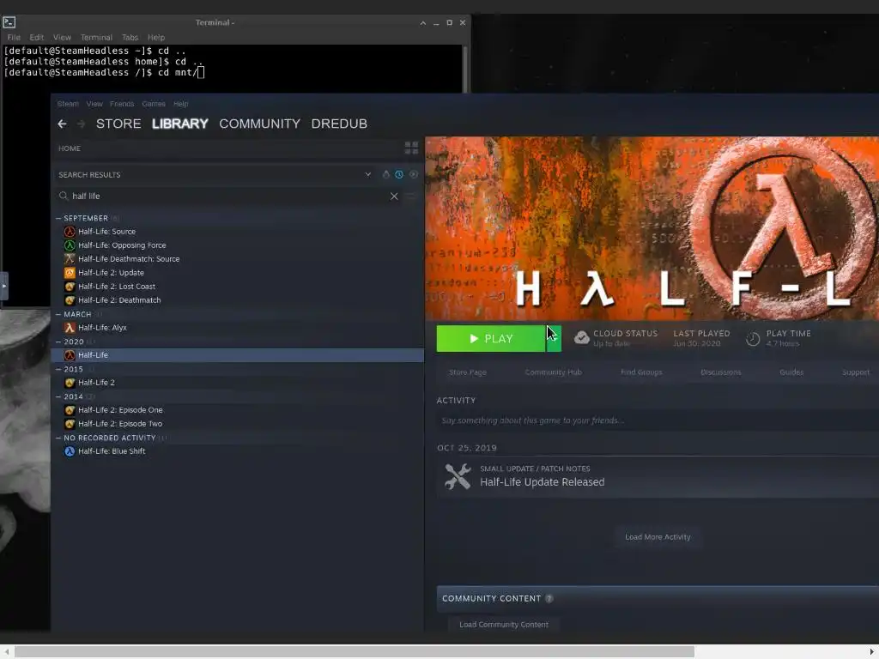Open the DREDUB profile tab
This screenshot has width=879, height=659.
click(x=339, y=124)
